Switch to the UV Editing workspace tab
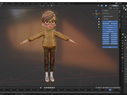The image size is (127, 95). 19,3
